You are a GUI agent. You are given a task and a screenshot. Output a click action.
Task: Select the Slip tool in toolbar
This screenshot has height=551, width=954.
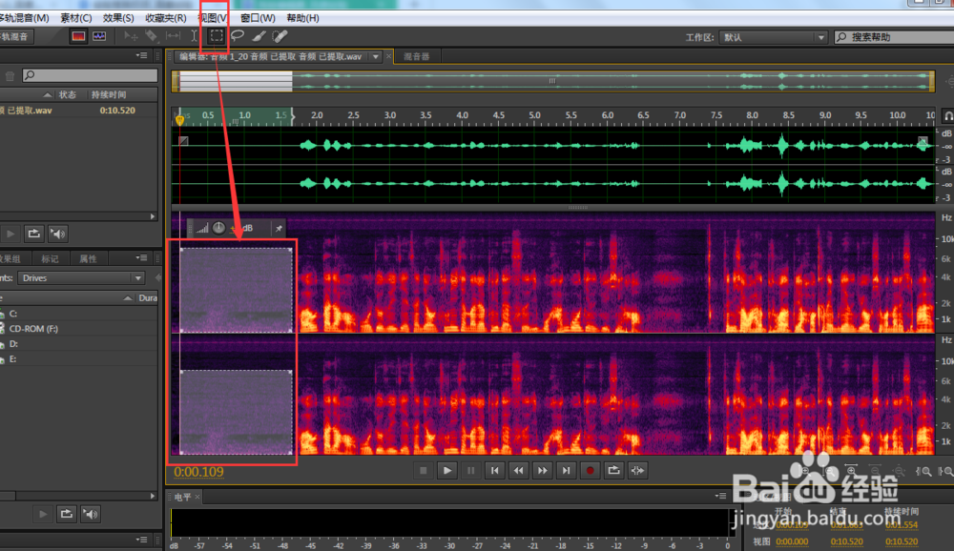[x=173, y=36]
